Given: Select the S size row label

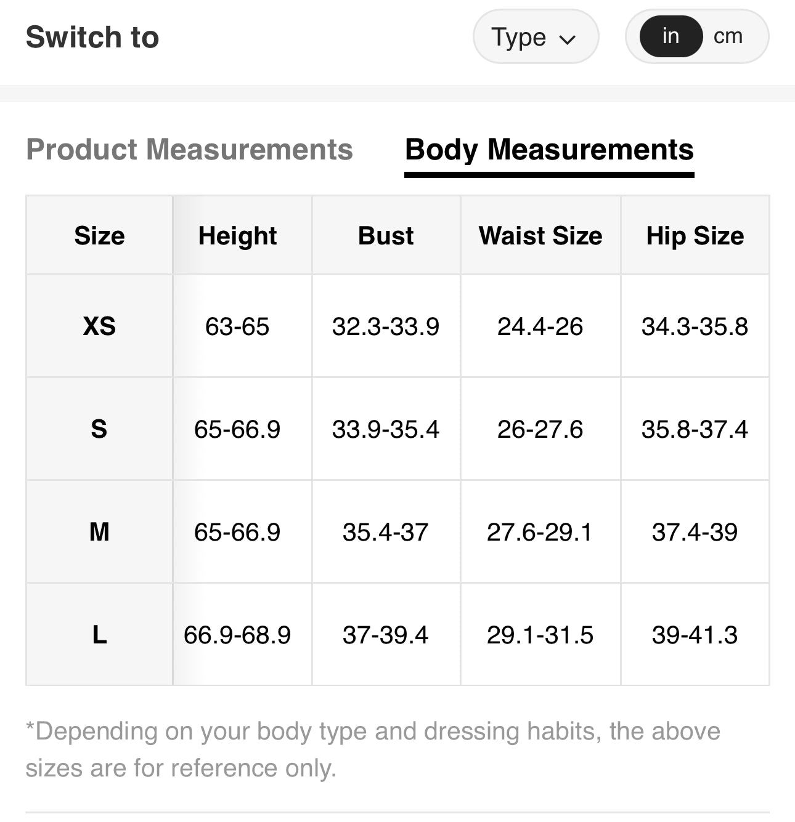Looking at the screenshot, I should [x=99, y=429].
